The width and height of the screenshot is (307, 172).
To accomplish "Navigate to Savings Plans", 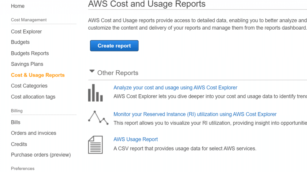I will pos(27,64).
